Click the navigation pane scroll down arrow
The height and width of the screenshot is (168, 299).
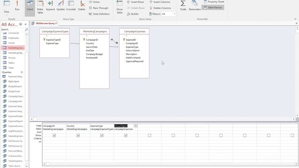[27, 166]
